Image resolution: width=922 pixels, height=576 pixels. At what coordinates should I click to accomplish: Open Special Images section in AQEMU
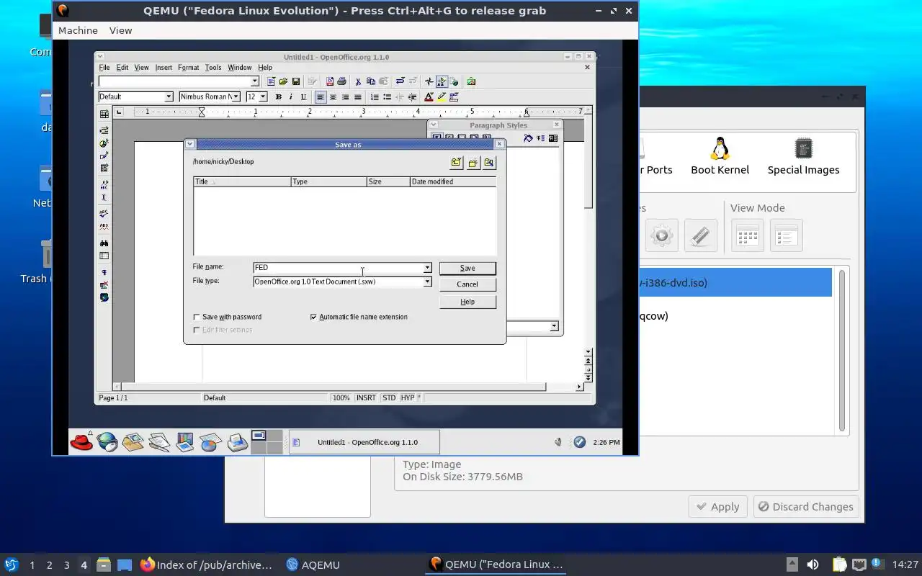pyautogui.click(x=803, y=156)
